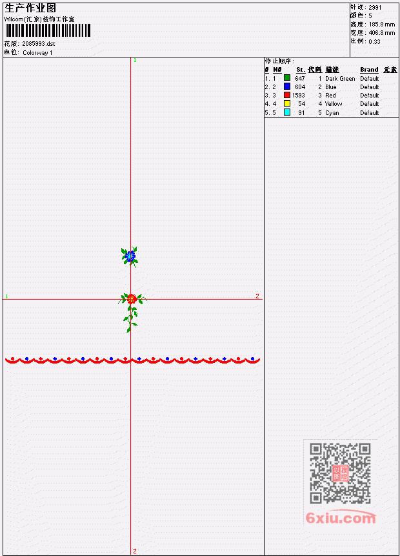Click the "描述" description column header

(x=332, y=70)
